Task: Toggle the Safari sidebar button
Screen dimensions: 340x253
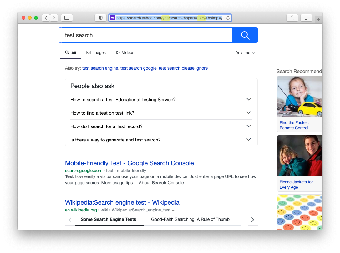Action: 67,18
